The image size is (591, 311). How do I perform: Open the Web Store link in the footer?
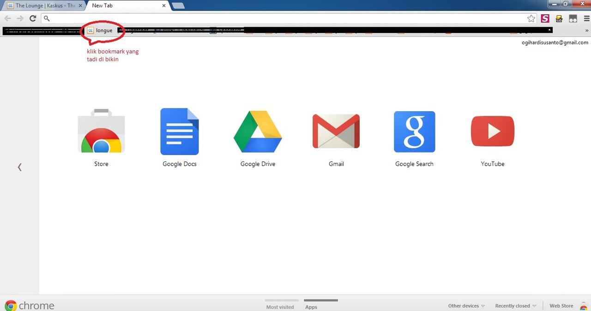pyautogui.click(x=561, y=306)
